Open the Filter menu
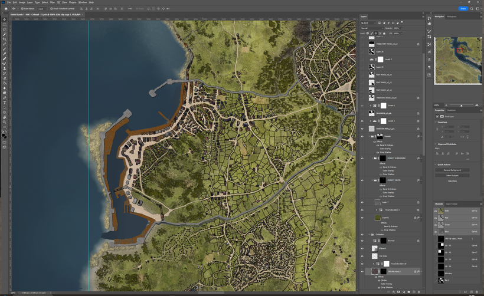This screenshot has height=296, width=484. (x=52, y=2)
